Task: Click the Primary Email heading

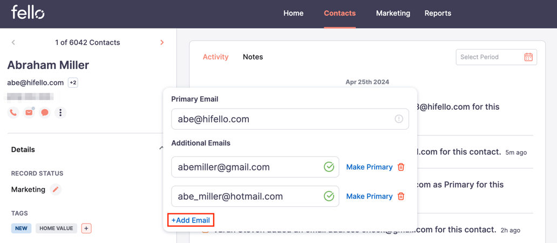Action: coord(195,99)
